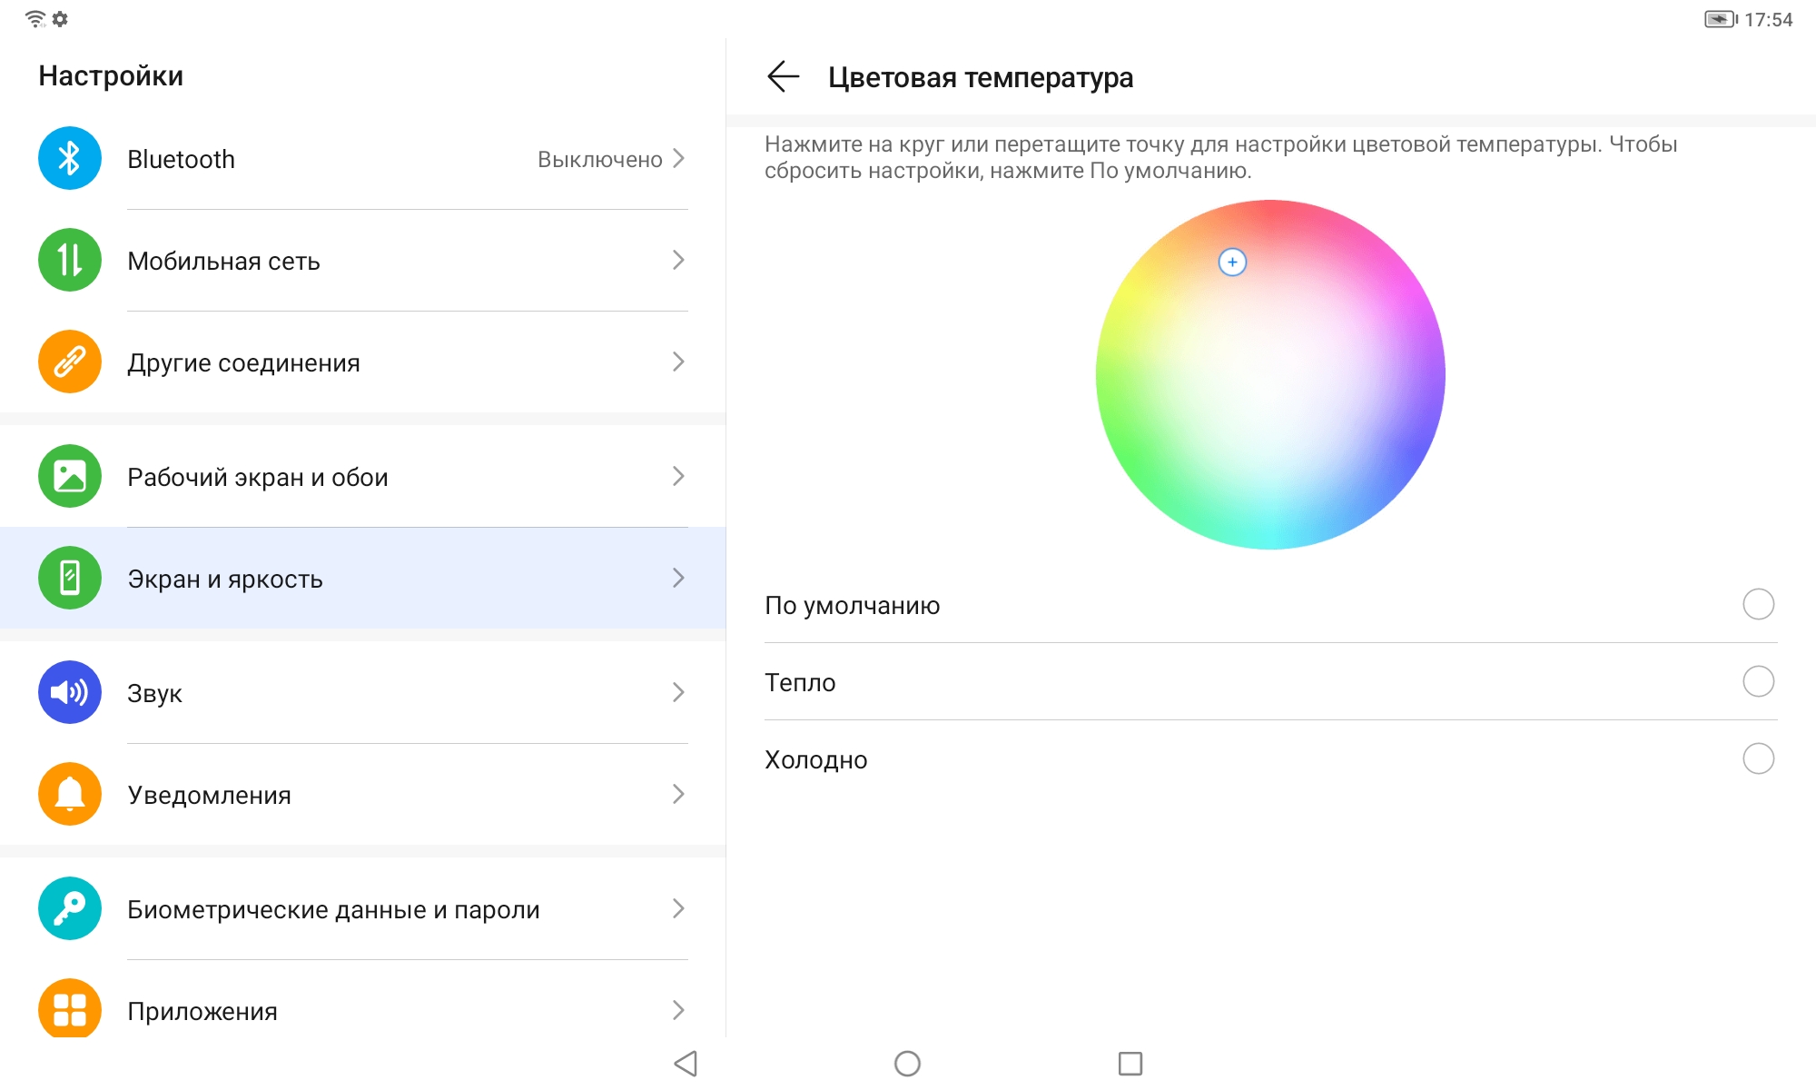Image resolution: width=1816 pixels, height=1090 pixels.
Task: Tap the teal key icon for biometrics
Action: [70, 909]
